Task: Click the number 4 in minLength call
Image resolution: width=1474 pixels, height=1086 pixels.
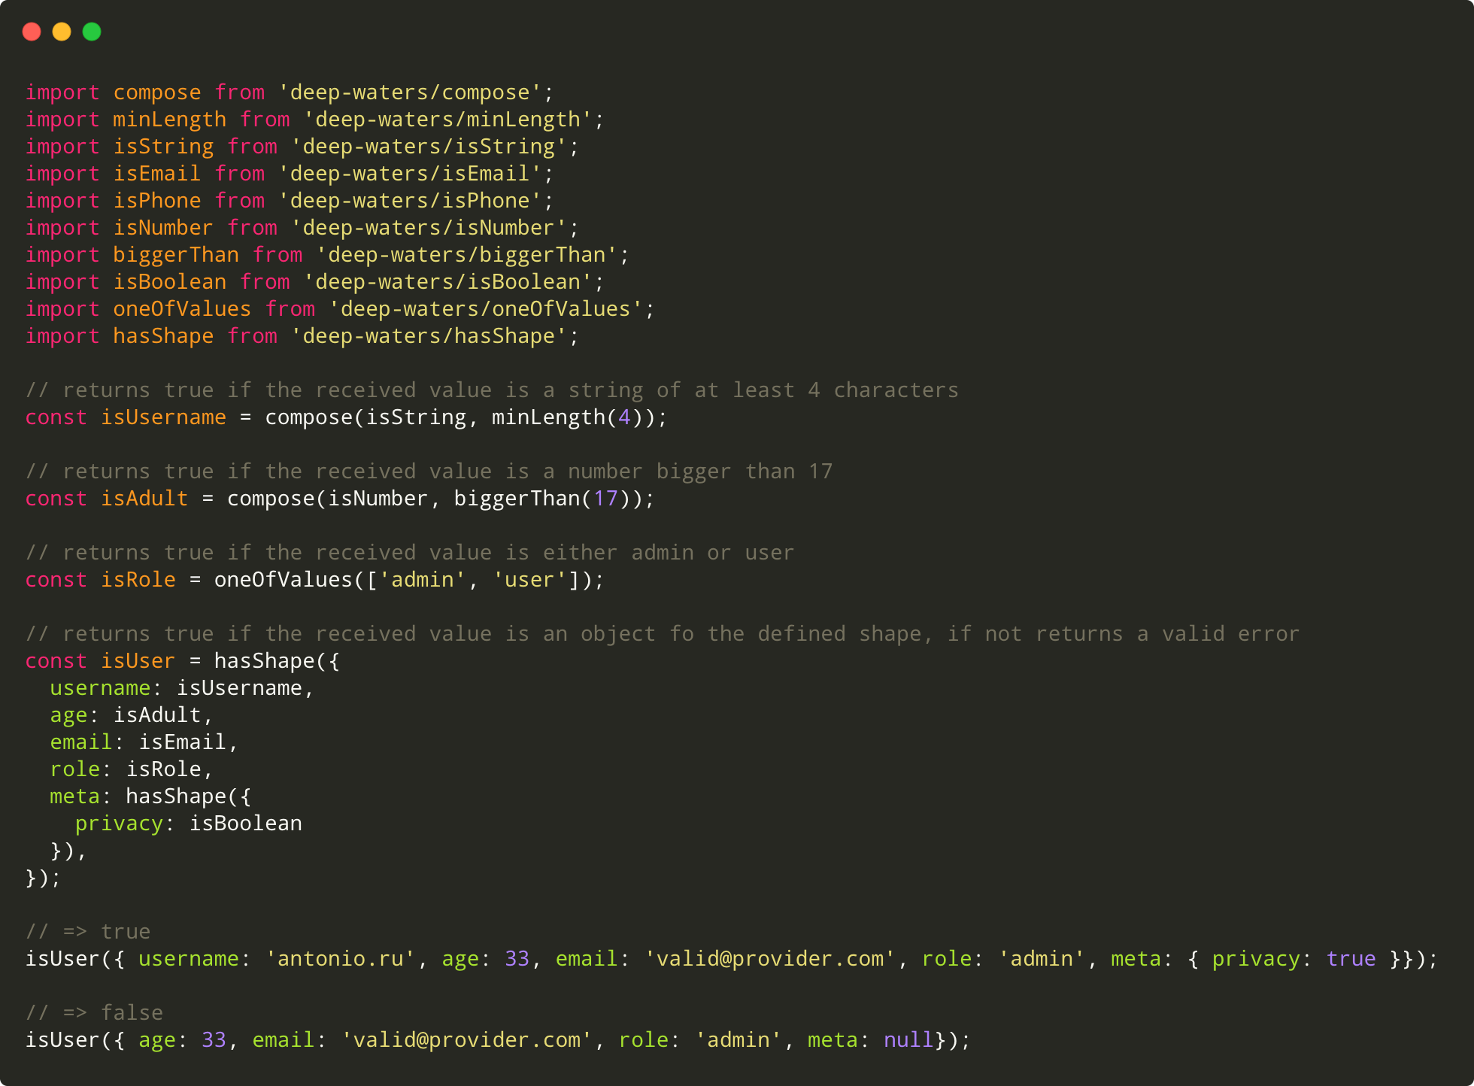Action: click(624, 417)
